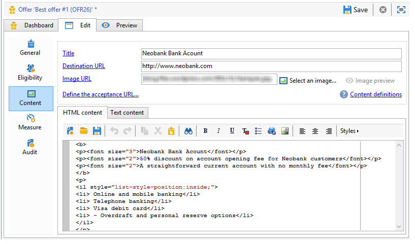Click the floppy disk save icon in editor toolbar
This screenshot has height=244, width=415.
point(97,131)
